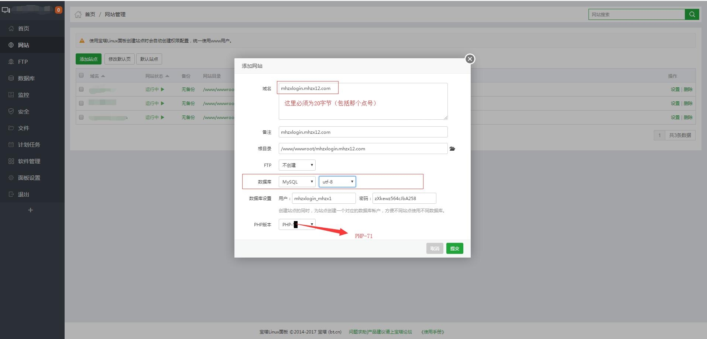Check the second website row checkbox
Screen dimensions: 707x339
pyautogui.click(x=81, y=103)
